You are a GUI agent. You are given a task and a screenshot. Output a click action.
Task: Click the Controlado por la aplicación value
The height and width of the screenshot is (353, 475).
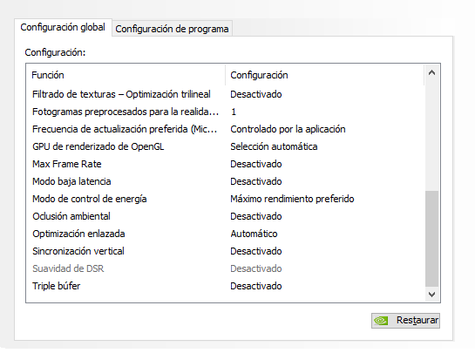[x=288, y=129]
